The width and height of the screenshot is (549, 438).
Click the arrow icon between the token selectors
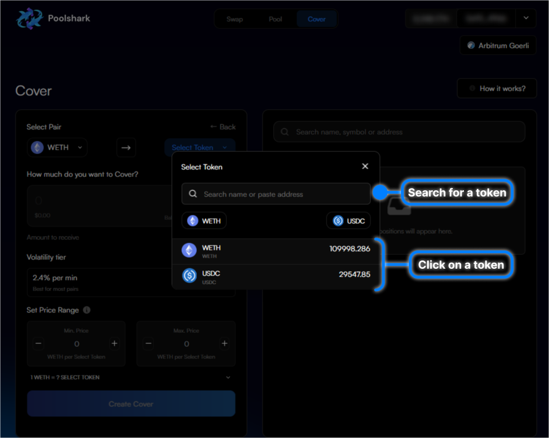click(x=126, y=147)
